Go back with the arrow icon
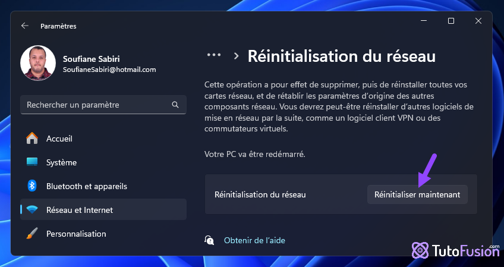This screenshot has height=267, width=504. point(25,26)
